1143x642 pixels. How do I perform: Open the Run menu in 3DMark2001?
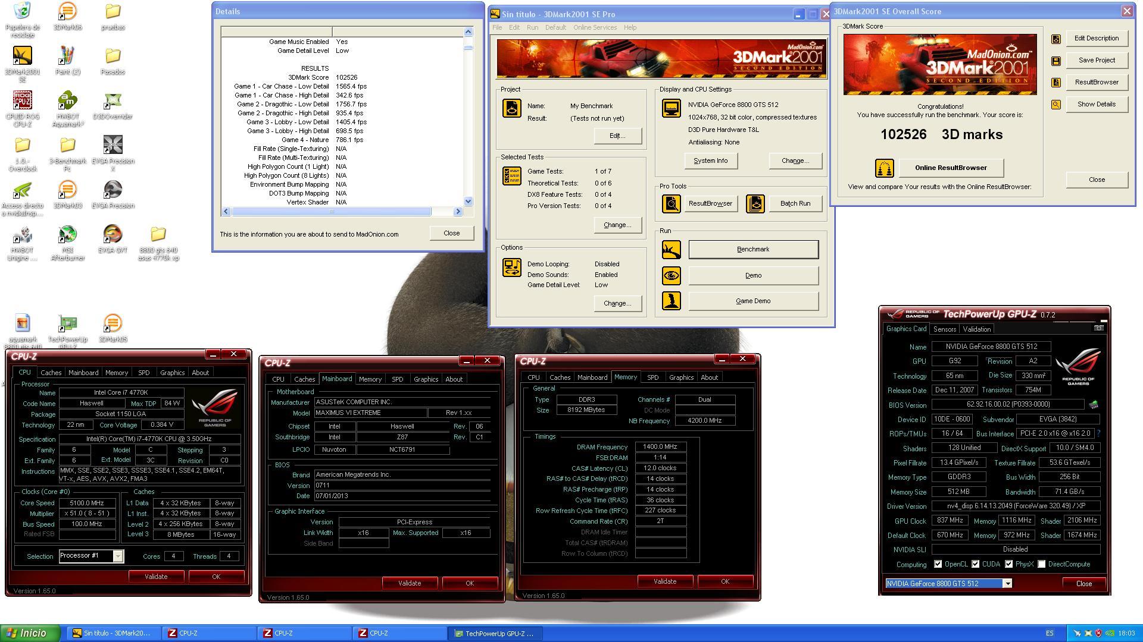532,27
